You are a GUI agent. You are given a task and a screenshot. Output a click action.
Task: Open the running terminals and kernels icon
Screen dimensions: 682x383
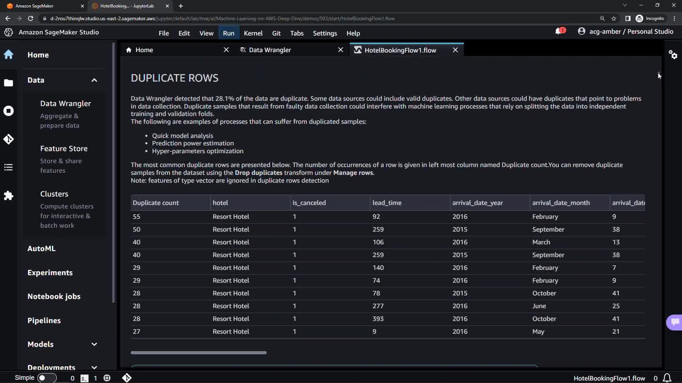tap(9, 111)
